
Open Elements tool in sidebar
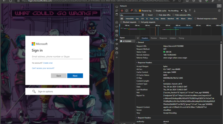[117, 26]
